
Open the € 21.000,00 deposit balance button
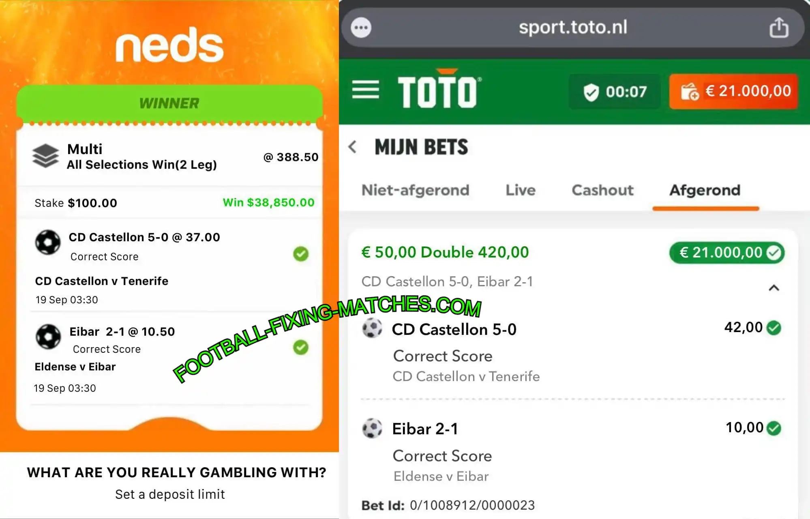(x=734, y=91)
